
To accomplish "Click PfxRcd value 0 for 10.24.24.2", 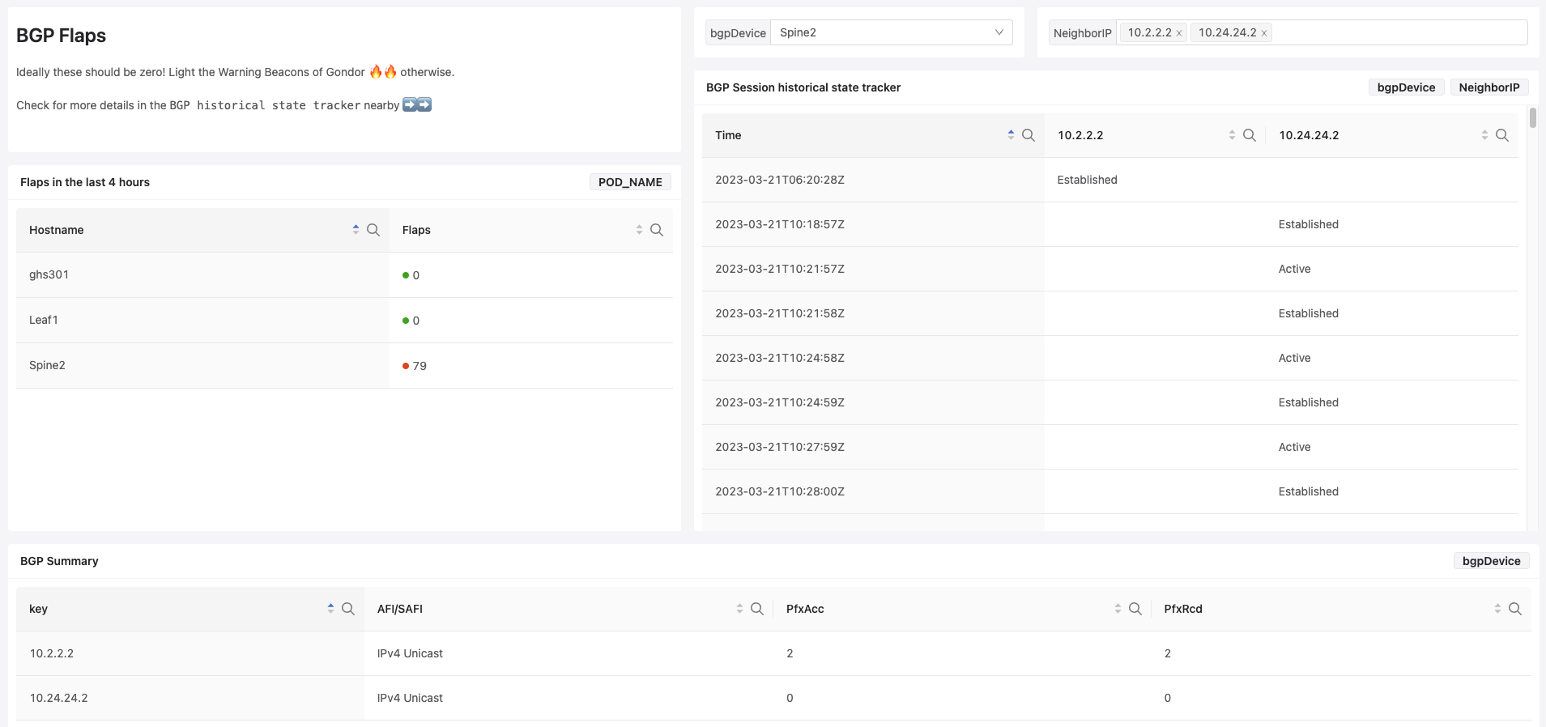I will (1167, 698).
